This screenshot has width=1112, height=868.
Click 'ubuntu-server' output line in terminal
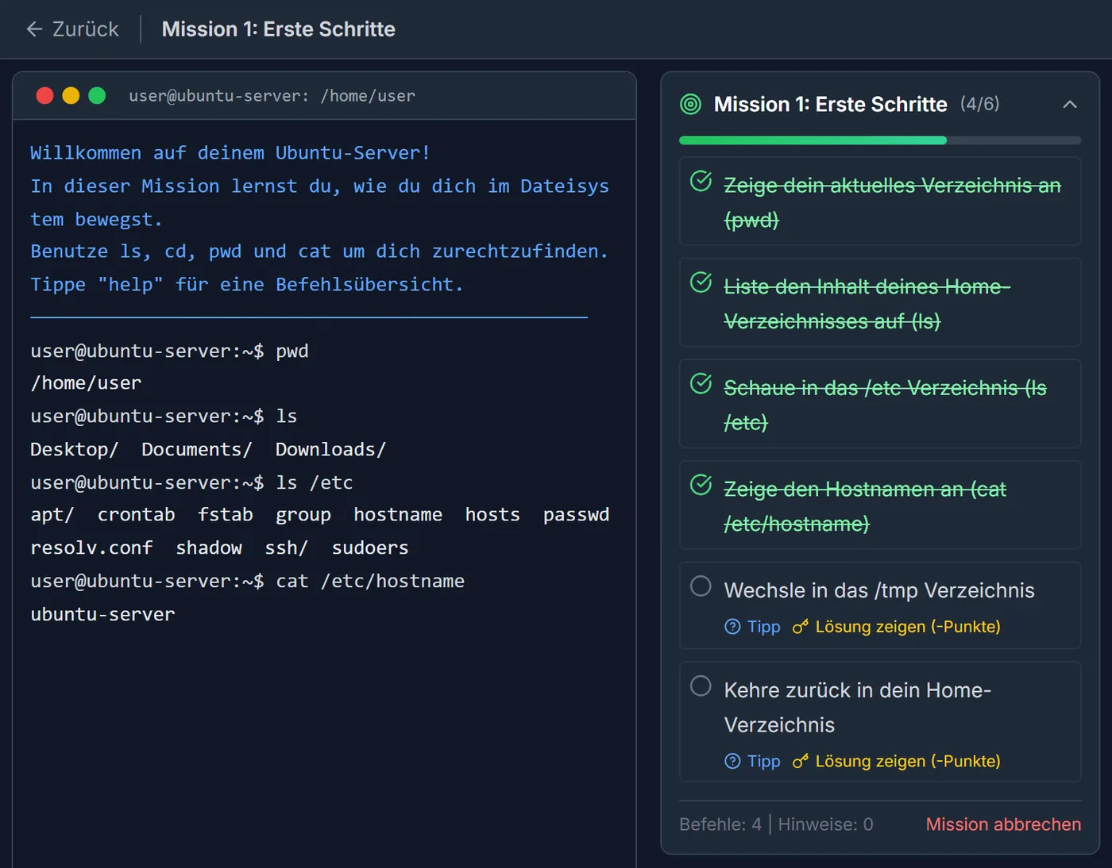(102, 614)
